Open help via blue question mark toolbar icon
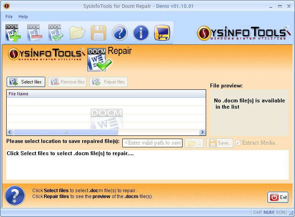Image resolution: width=295 pixels, height=217 pixels. click(120, 33)
